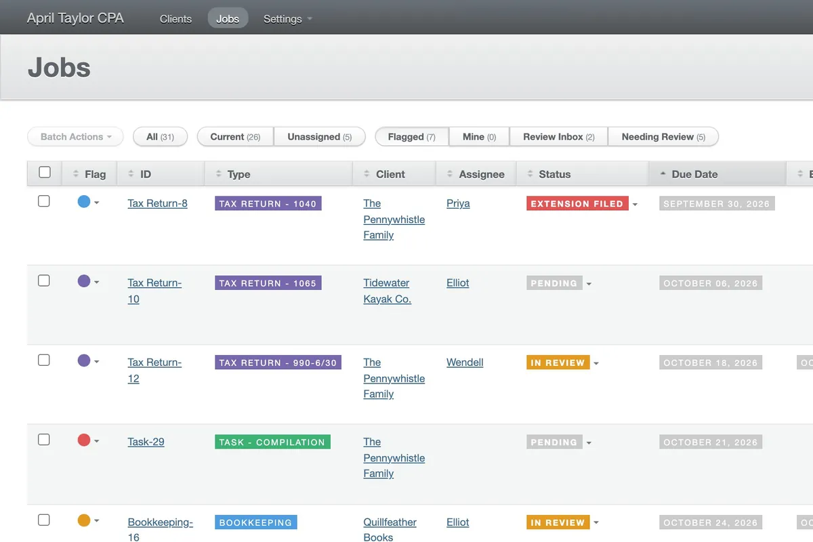Viewport: 813px width, 542px height.
Task: Expand the In Review status dropdown for Bookkeeping-16
Action: click(x=596, y=523)
